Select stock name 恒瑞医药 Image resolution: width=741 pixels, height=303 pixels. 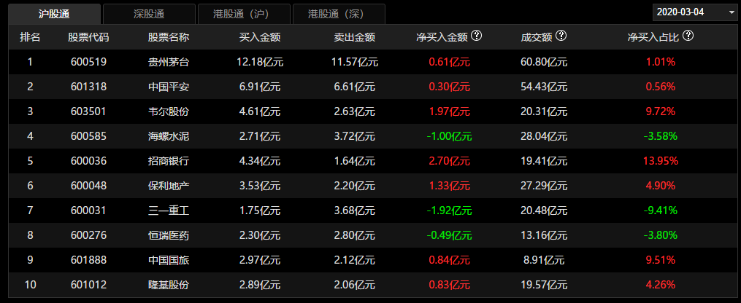[169, 235]
